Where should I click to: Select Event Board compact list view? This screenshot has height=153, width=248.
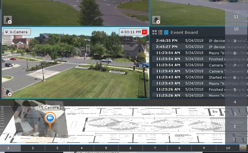click(x=166, y=32)
